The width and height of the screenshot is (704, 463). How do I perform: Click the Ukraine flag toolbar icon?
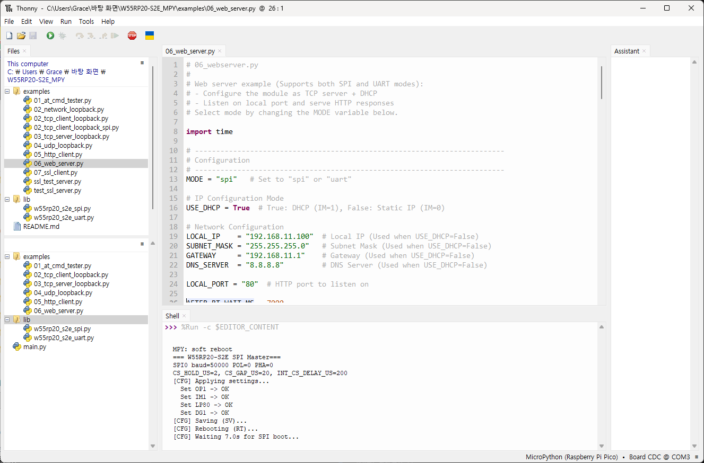click(x=150, y=35)
